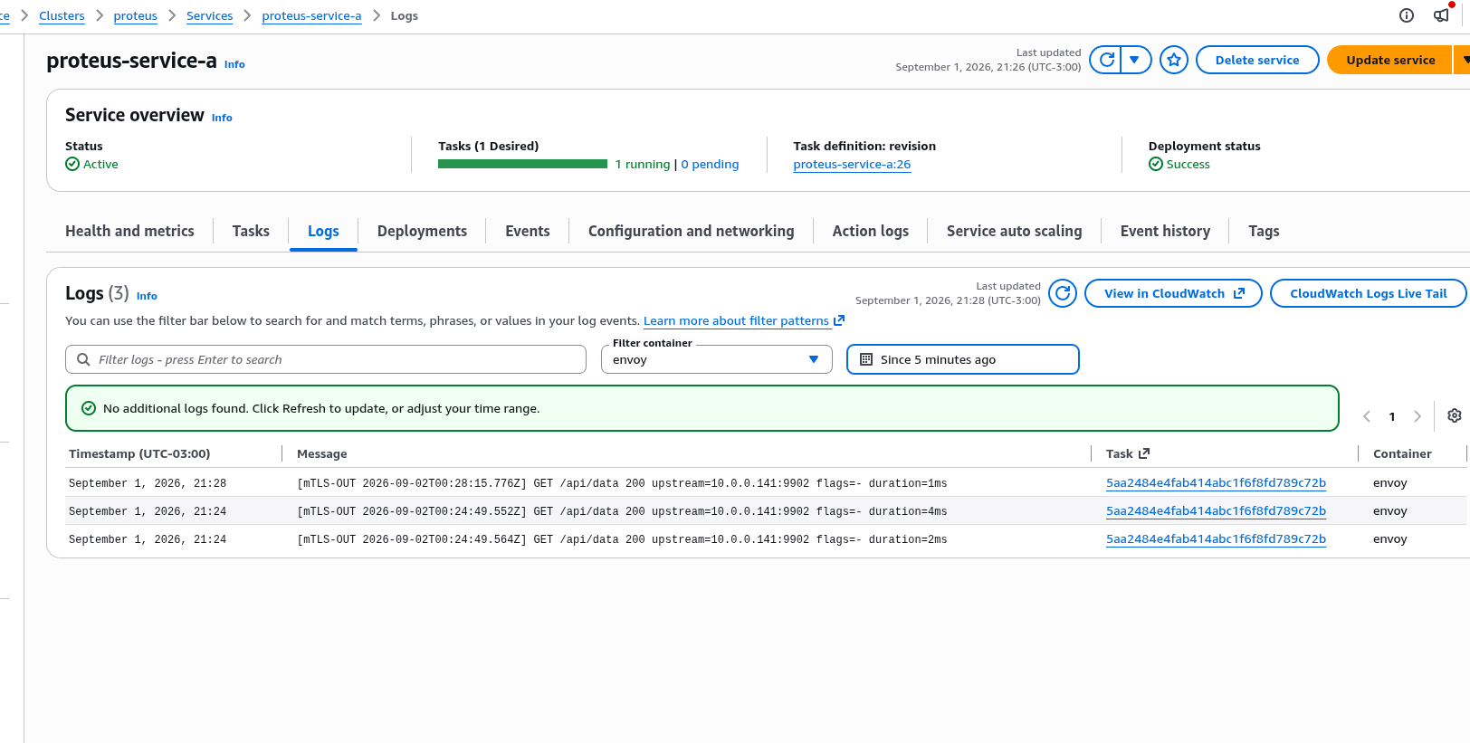This screenshot has height=743, width=1470.
Task: View the Action logs tab
Action: pyautogui.click(x=871, y=231)
